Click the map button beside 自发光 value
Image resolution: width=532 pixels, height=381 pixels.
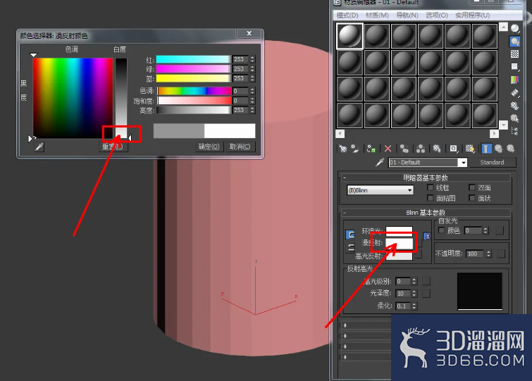(500, 230)
